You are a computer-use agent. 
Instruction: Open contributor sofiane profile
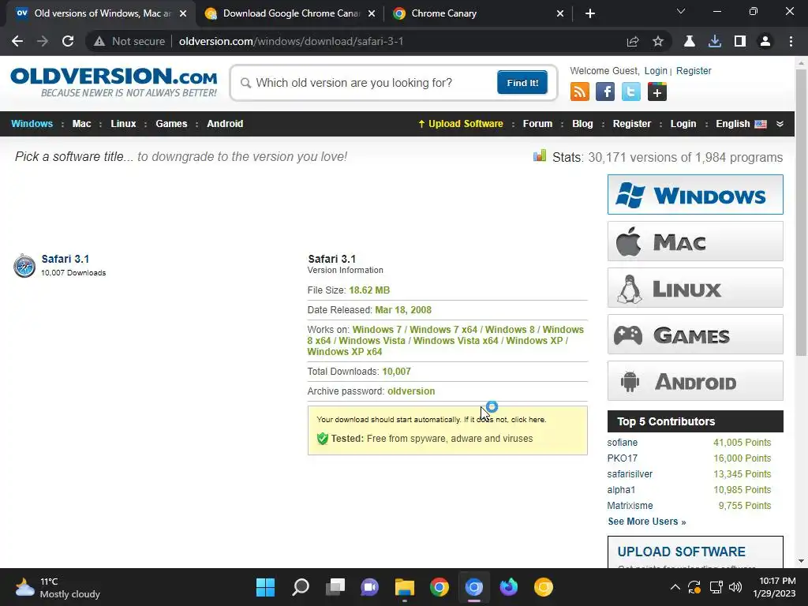622,443
